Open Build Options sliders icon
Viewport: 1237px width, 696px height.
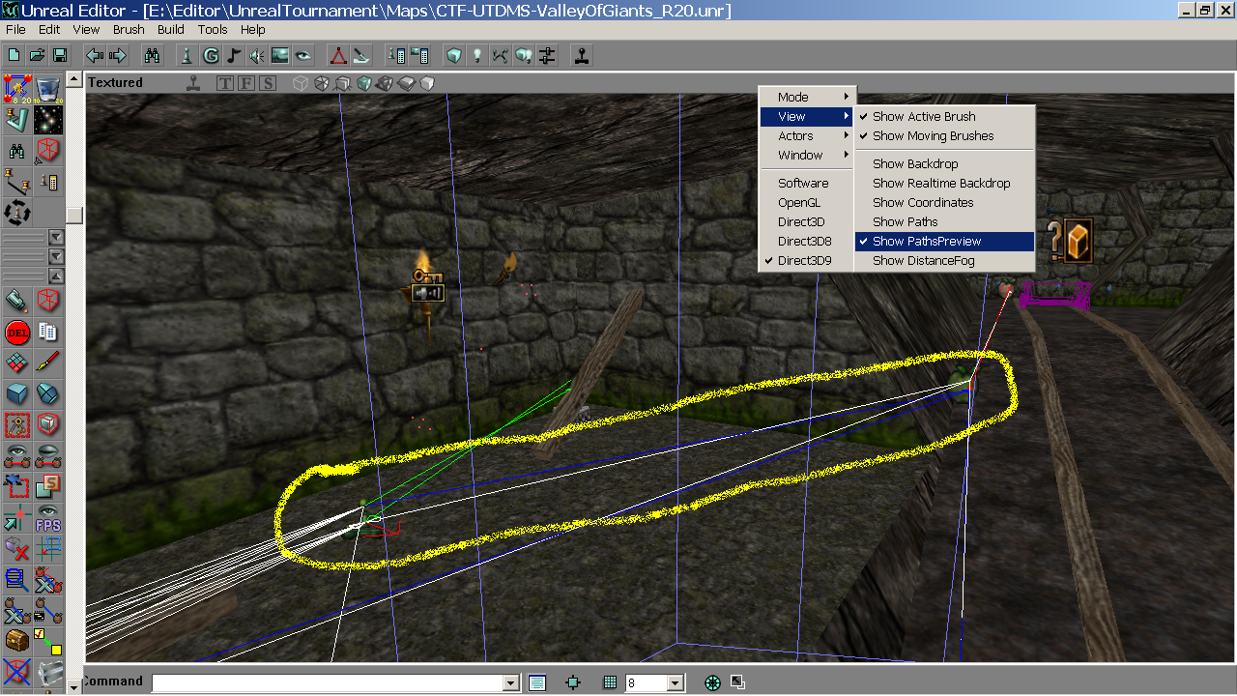(x=547, y=55)
